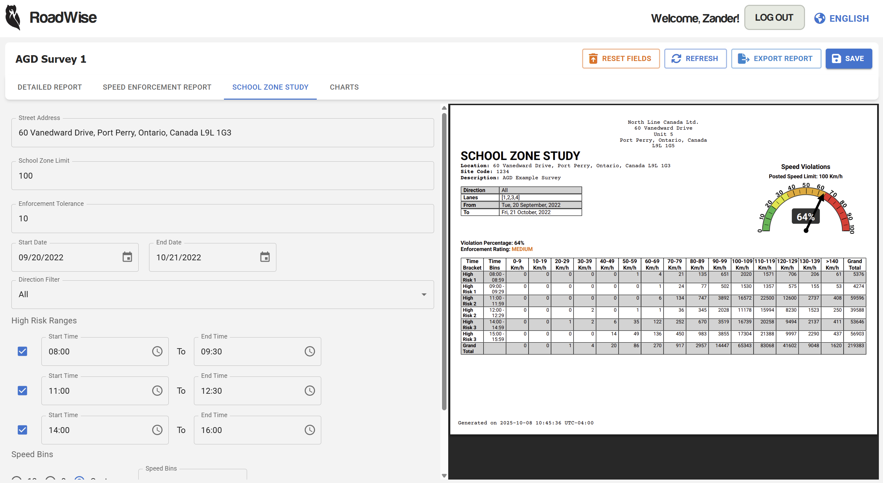This screenshot has width=883, height=483.
Task: Open the Speed Enforcement Report tab
Action: pyautogui.click(x=157, y=87)
